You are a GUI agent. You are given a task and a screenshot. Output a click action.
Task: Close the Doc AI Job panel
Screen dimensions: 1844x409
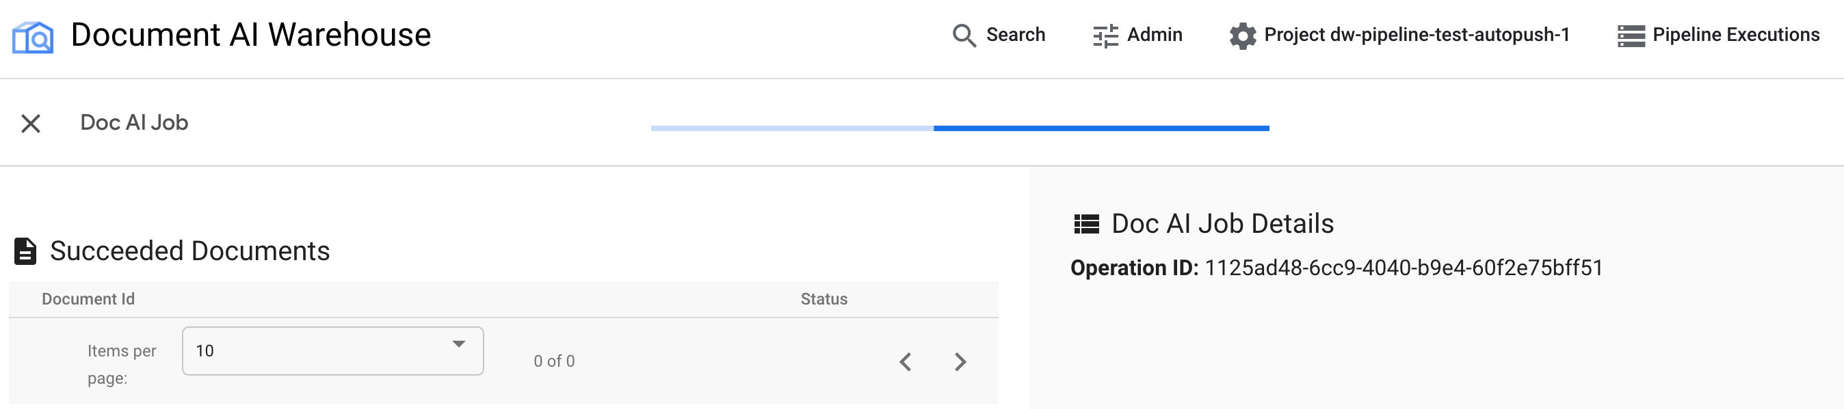(x=31, y=124)
